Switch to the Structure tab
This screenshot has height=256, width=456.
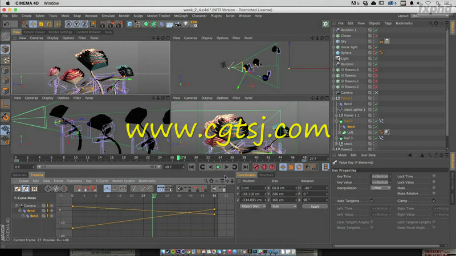(x=266, y=175)
